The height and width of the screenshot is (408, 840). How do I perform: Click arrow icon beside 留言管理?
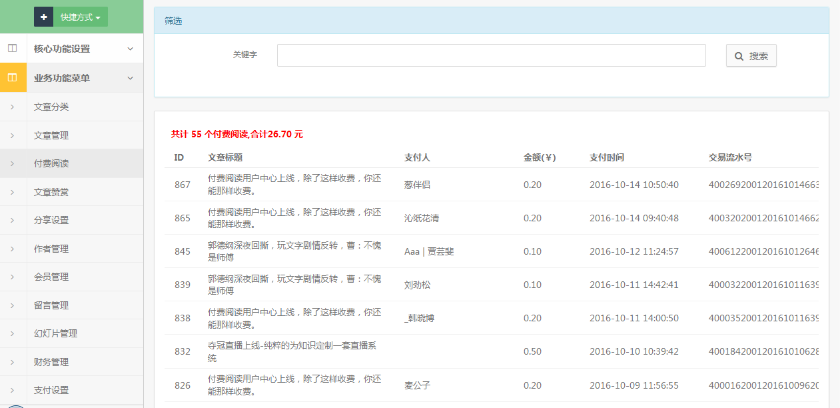click(13, 305)
